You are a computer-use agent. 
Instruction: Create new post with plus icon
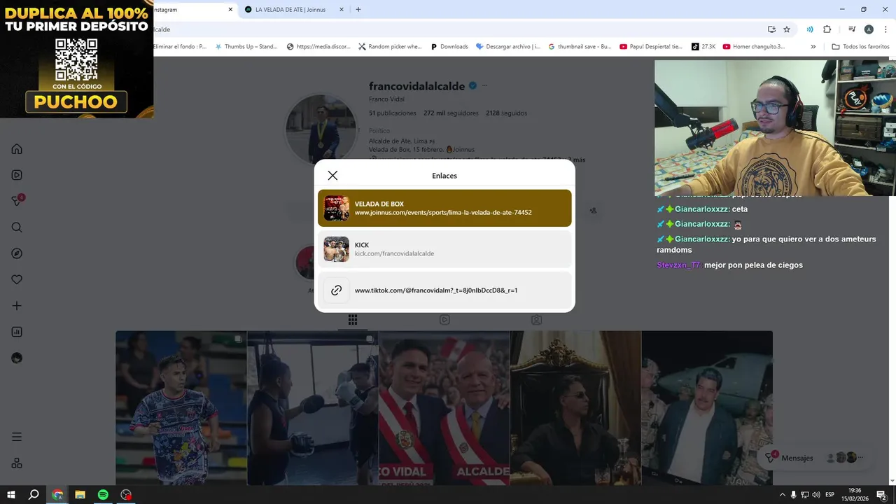pyautogui.click(x=17, y=306)
